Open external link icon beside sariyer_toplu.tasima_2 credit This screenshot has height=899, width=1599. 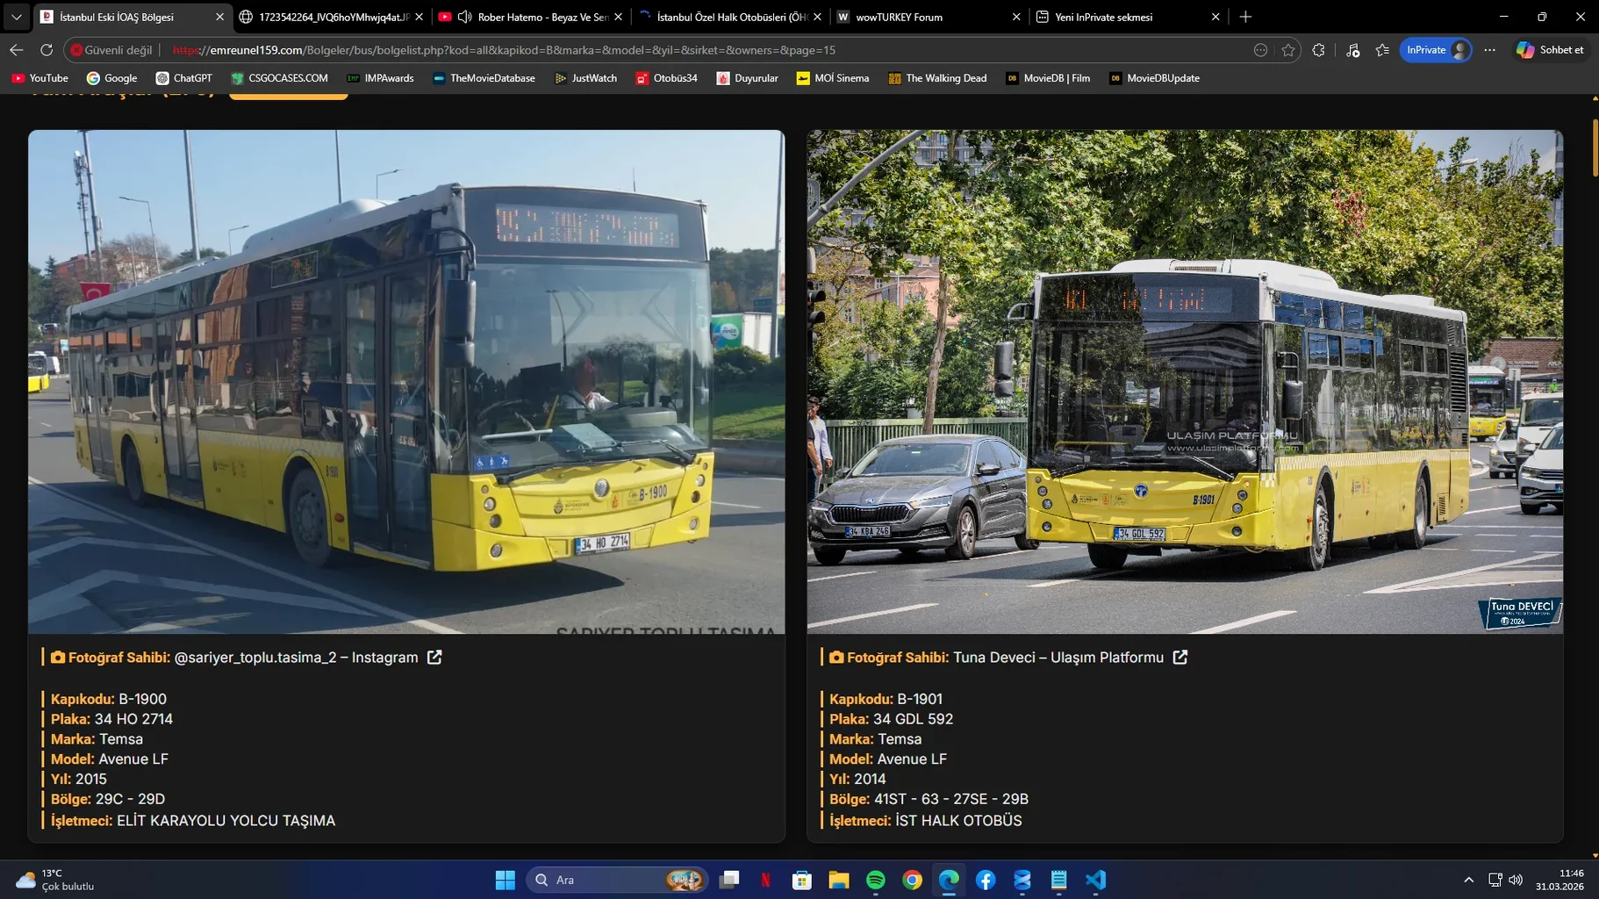click(x=434, y=658)
